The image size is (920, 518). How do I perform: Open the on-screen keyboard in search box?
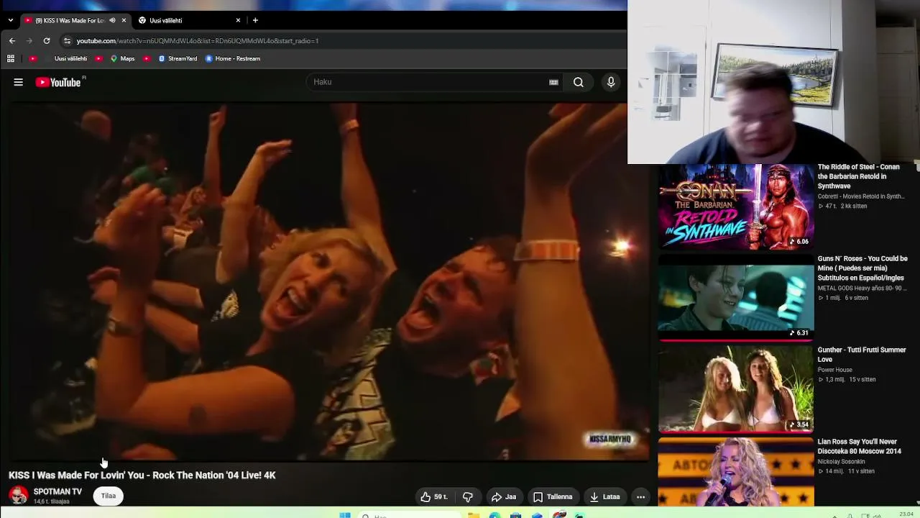pyautogui.click(x=553, y=82)
